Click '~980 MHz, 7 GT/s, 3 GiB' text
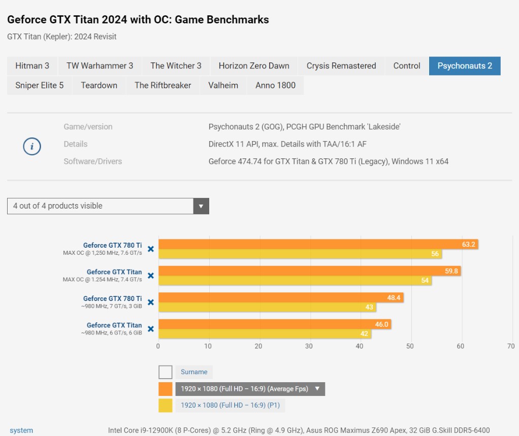The height and width of the screenshot is (436, 519). (112, 307)
